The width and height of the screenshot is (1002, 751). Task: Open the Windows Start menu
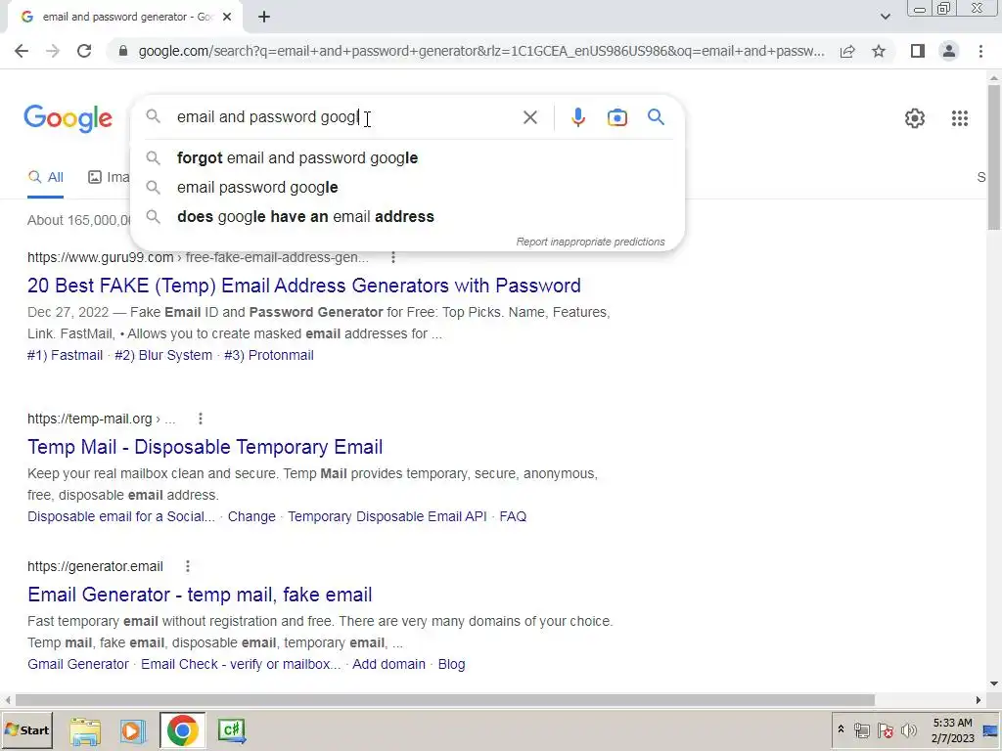[27, 729]
